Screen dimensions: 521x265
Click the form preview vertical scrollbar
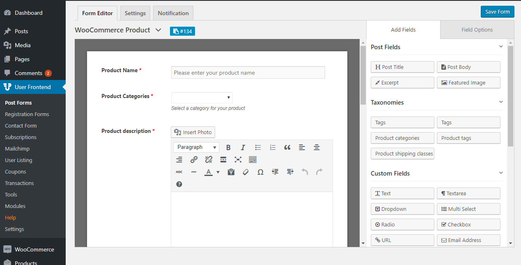pyautogui.click(x=363, y=75)
